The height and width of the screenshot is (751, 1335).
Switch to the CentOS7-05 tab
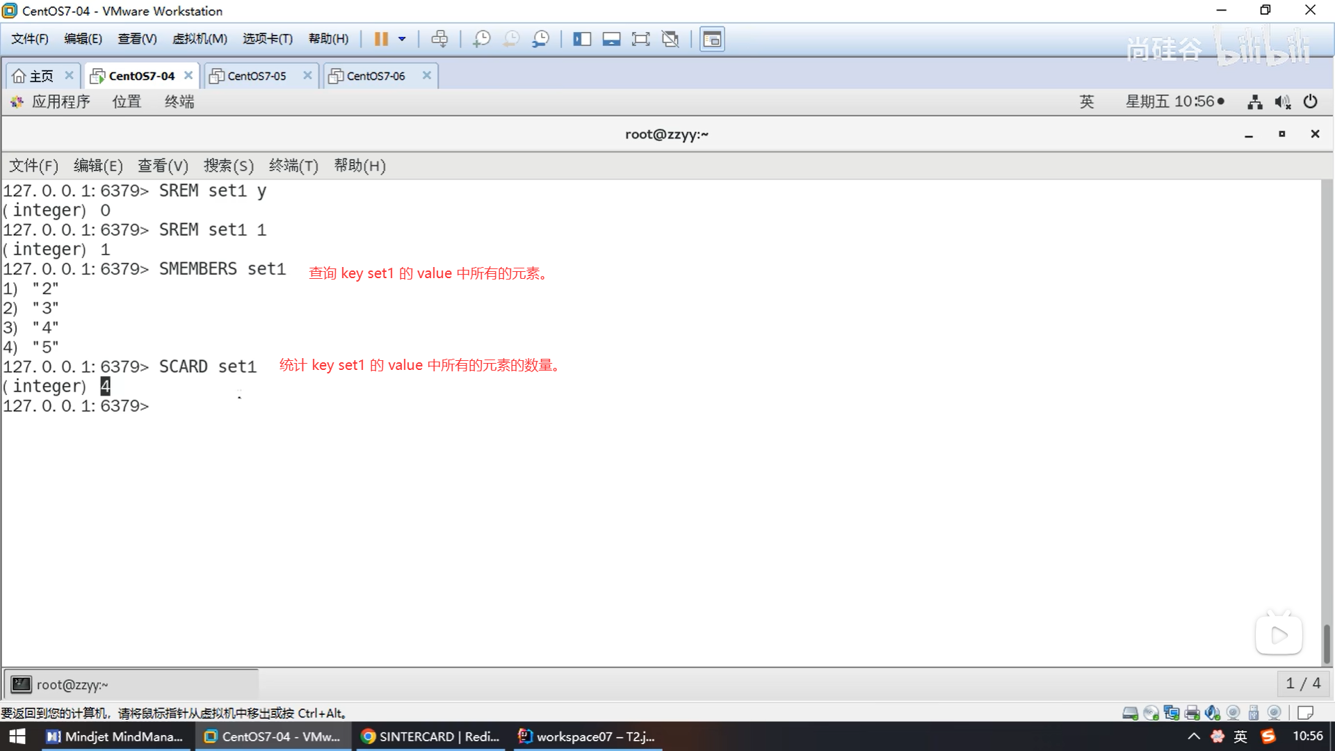click(257, 76)
